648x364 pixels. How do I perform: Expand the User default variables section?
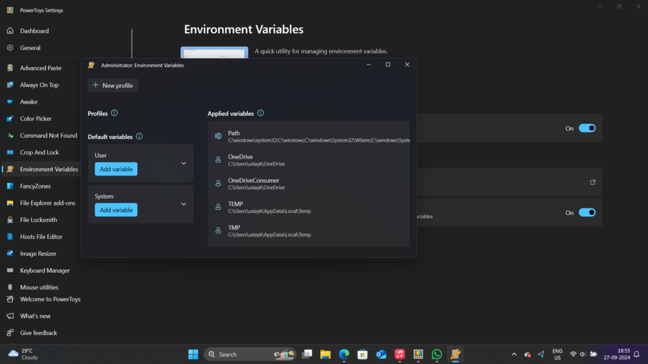click(184, 164)
